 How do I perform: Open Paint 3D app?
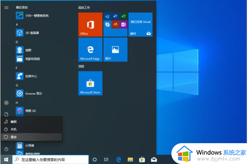pyautogui.click(x=43, y=111)
